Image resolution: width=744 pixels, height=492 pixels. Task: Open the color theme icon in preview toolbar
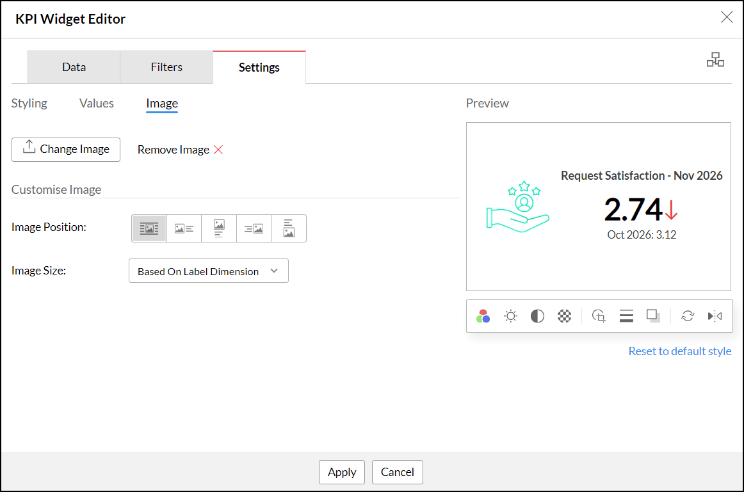(483, 316)
